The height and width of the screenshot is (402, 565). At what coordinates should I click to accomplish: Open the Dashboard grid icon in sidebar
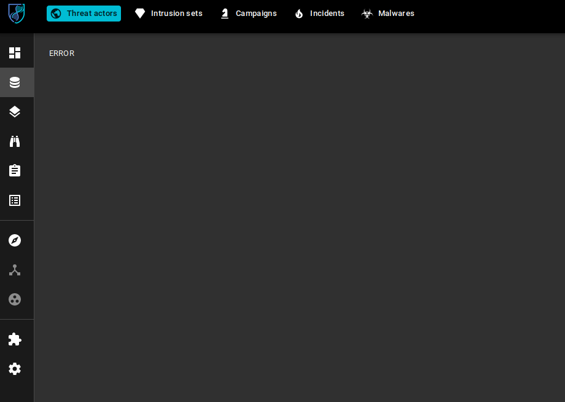pyautogui.click(x=15, y=53)
